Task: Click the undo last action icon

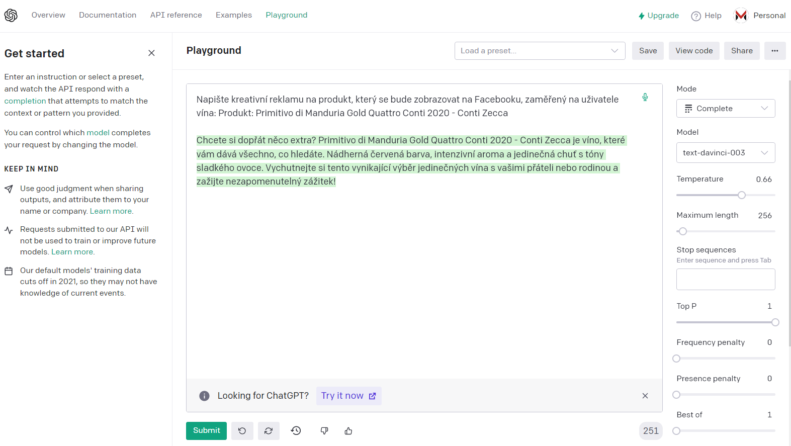Action: [x=242, y=431]
